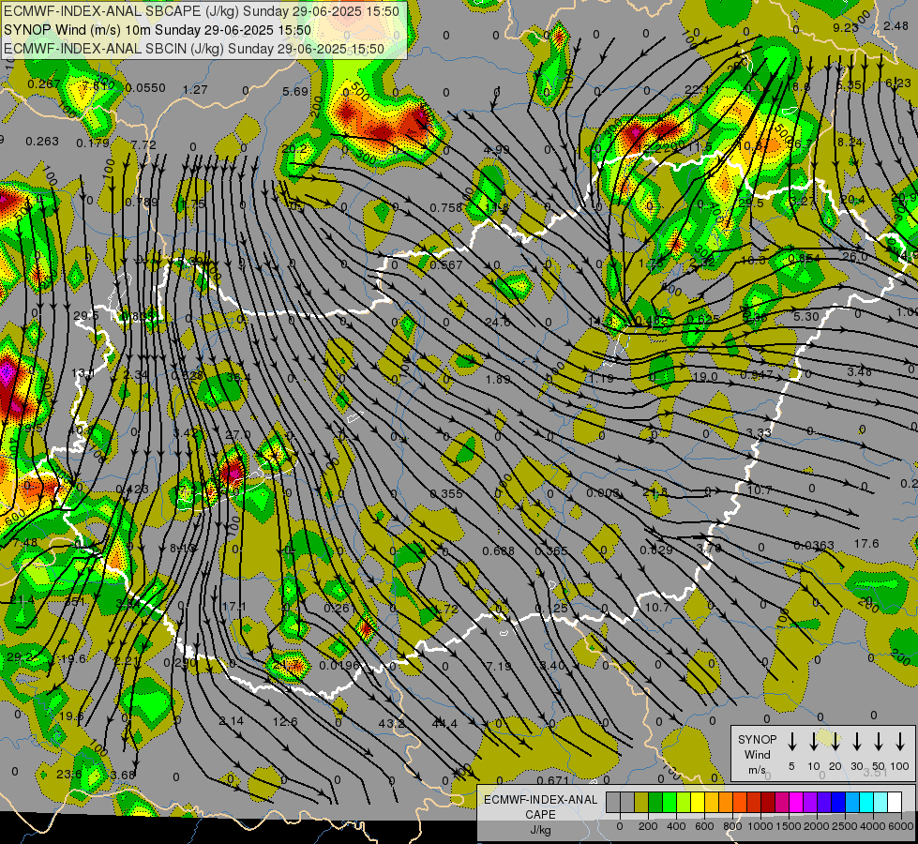Select the SYNOP Wind 10m title line
Screen dimensions: 918x844
[157, 30]
